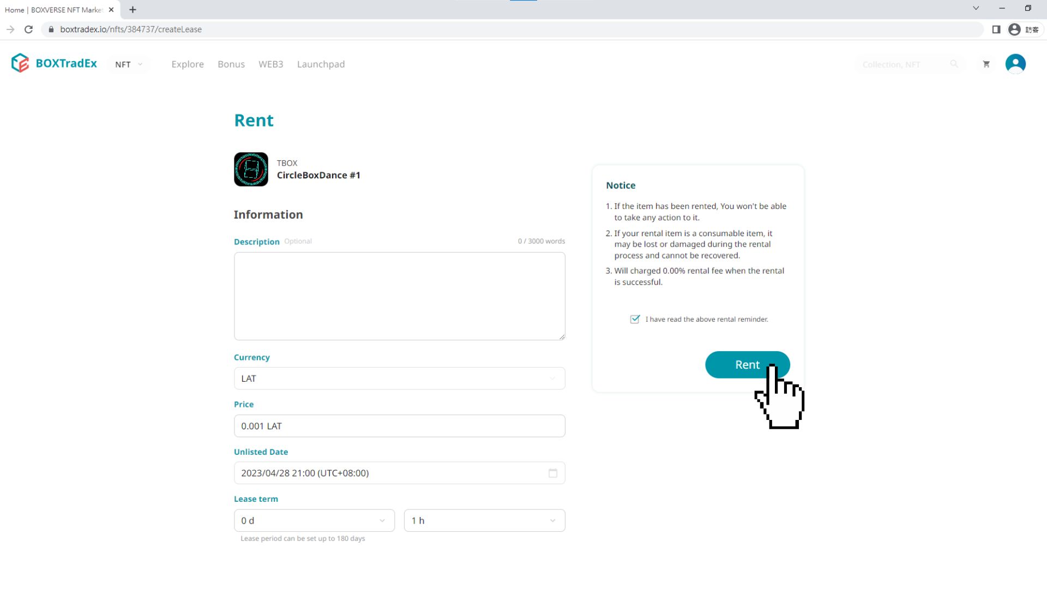Open the Bonus menu item
The width and height of the screenshot is (1047, 589).
(231, 64)
